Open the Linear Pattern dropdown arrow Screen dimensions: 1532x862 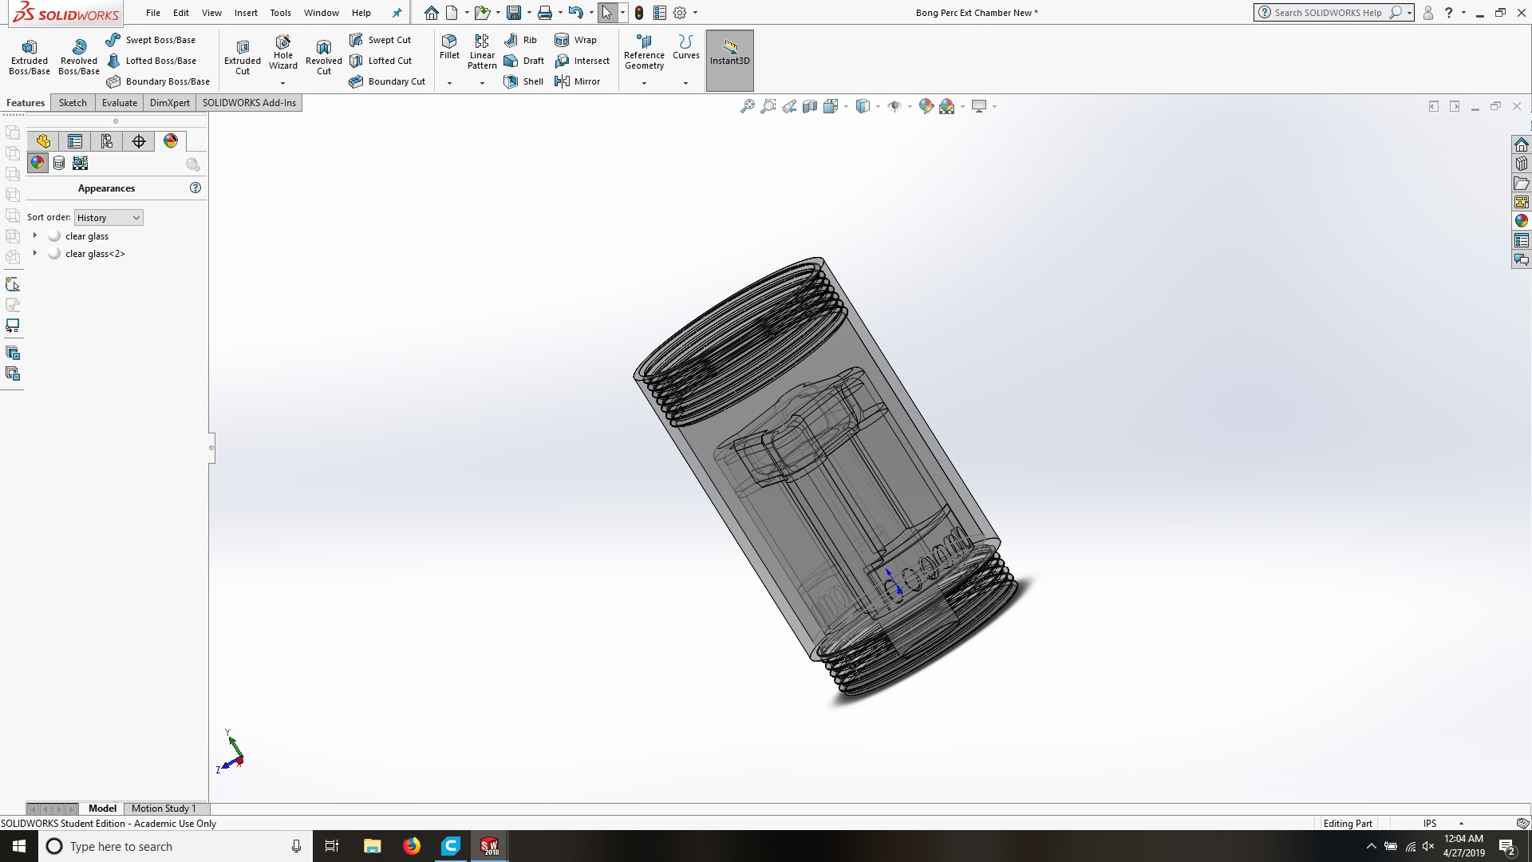pos(482,83)
